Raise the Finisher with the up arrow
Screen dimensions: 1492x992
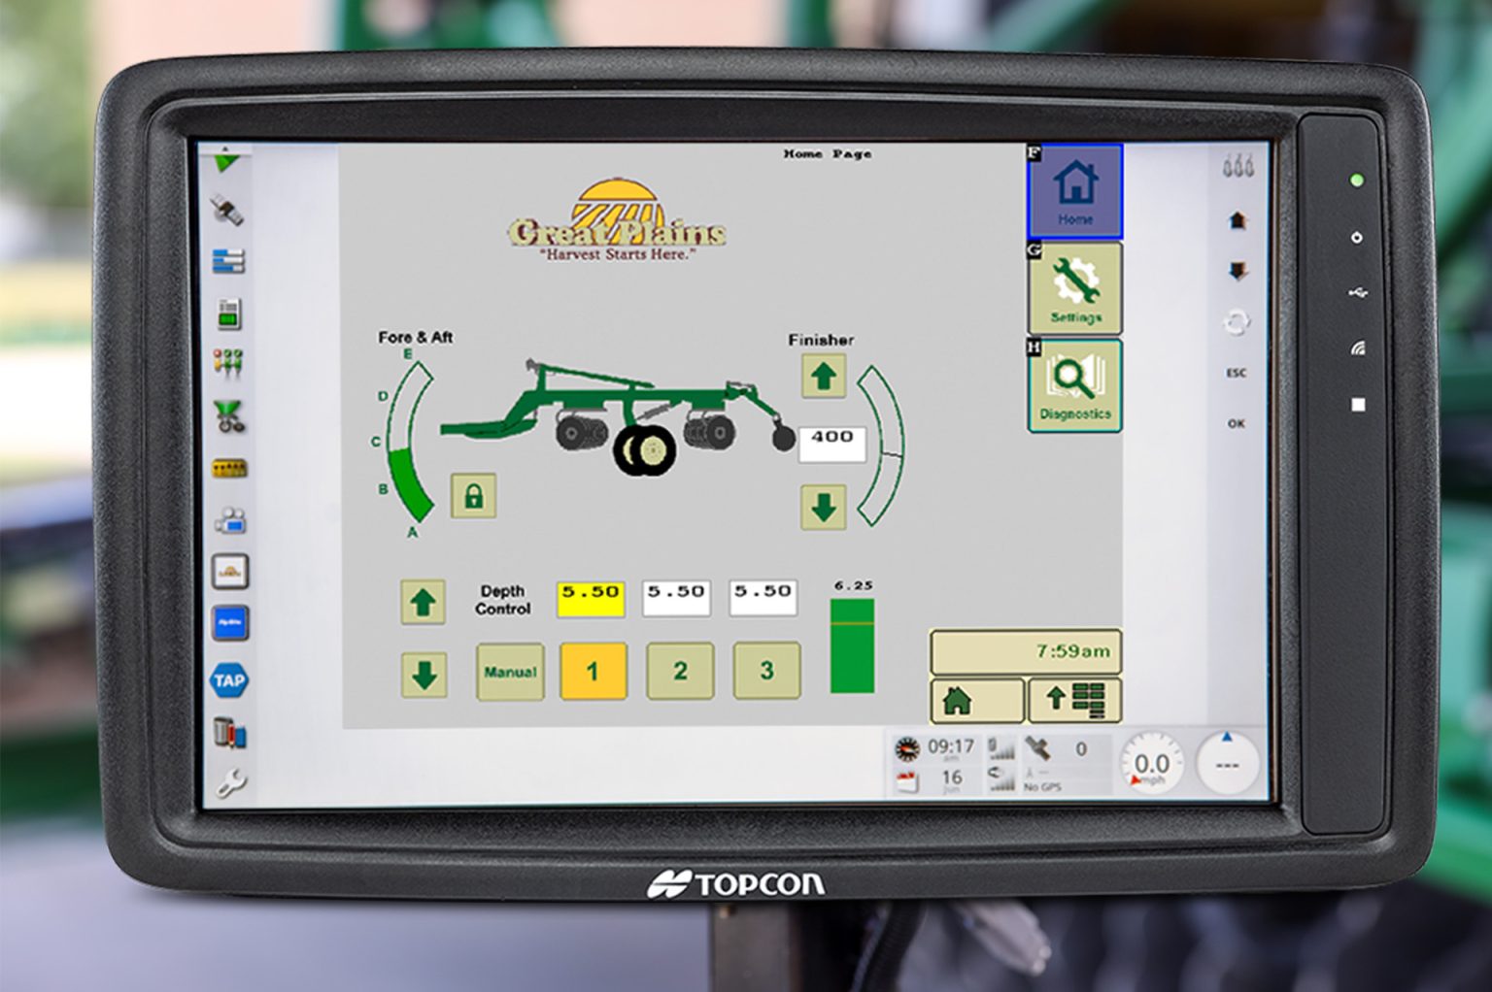(823, 377)
